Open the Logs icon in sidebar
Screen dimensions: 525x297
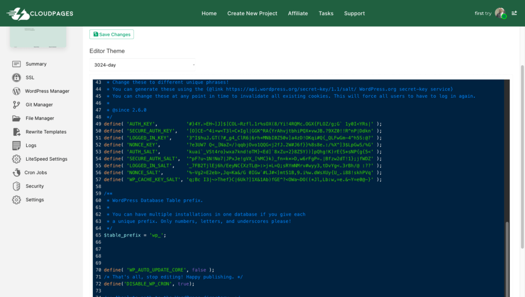point(16,145)
